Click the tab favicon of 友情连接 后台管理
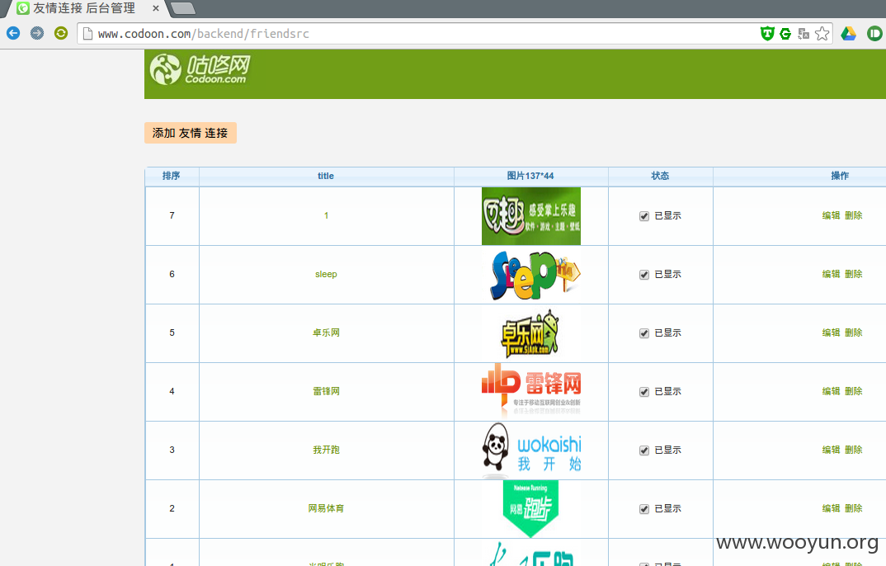 click(23, 8)
